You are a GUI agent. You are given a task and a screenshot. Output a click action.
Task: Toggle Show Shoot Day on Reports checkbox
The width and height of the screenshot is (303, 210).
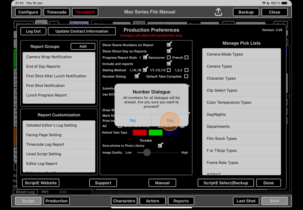(x=169, y=51)
